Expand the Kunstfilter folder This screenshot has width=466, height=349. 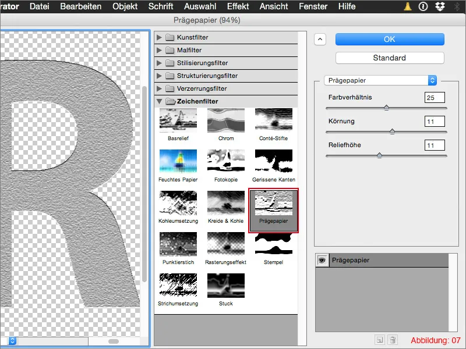159,37
